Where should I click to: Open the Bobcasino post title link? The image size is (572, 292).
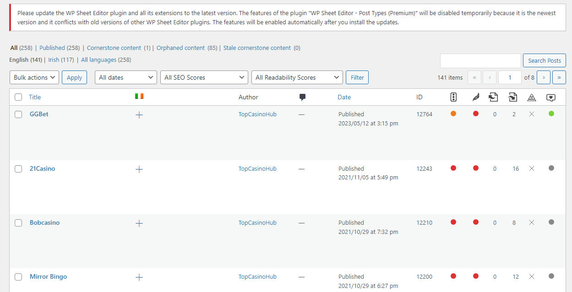[44, 222]
